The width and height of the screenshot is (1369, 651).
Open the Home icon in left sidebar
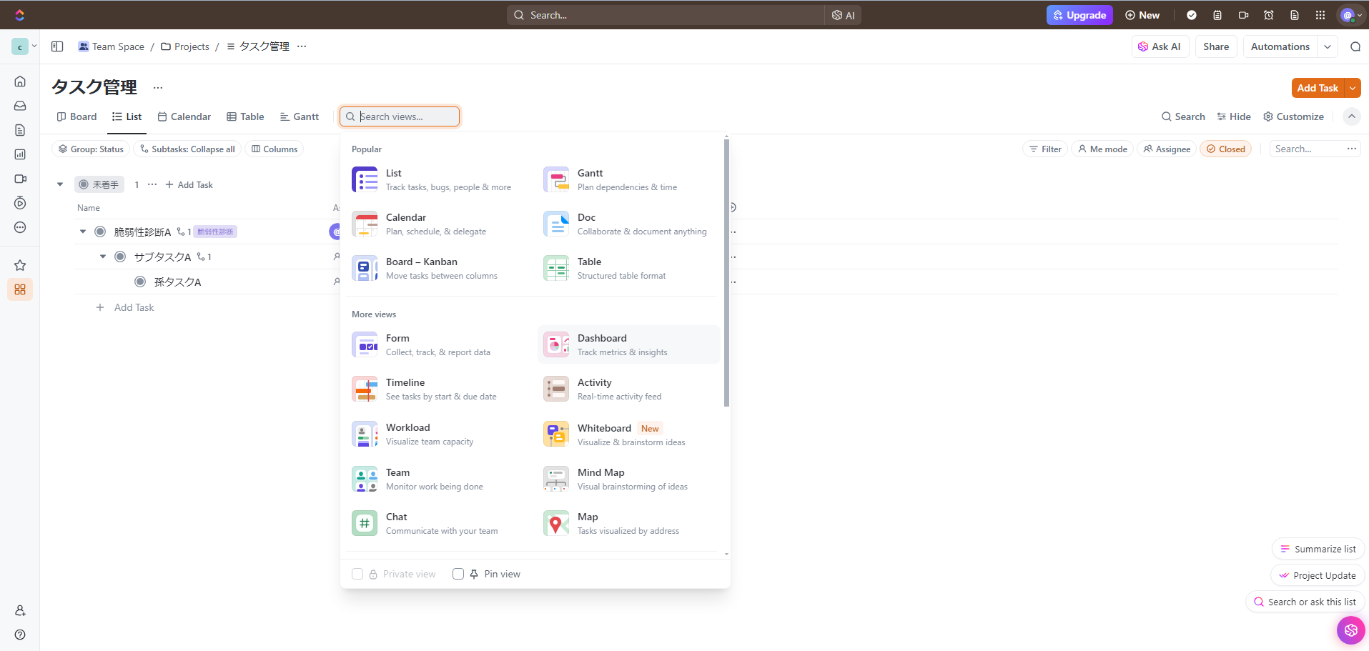tap(20, 81)
